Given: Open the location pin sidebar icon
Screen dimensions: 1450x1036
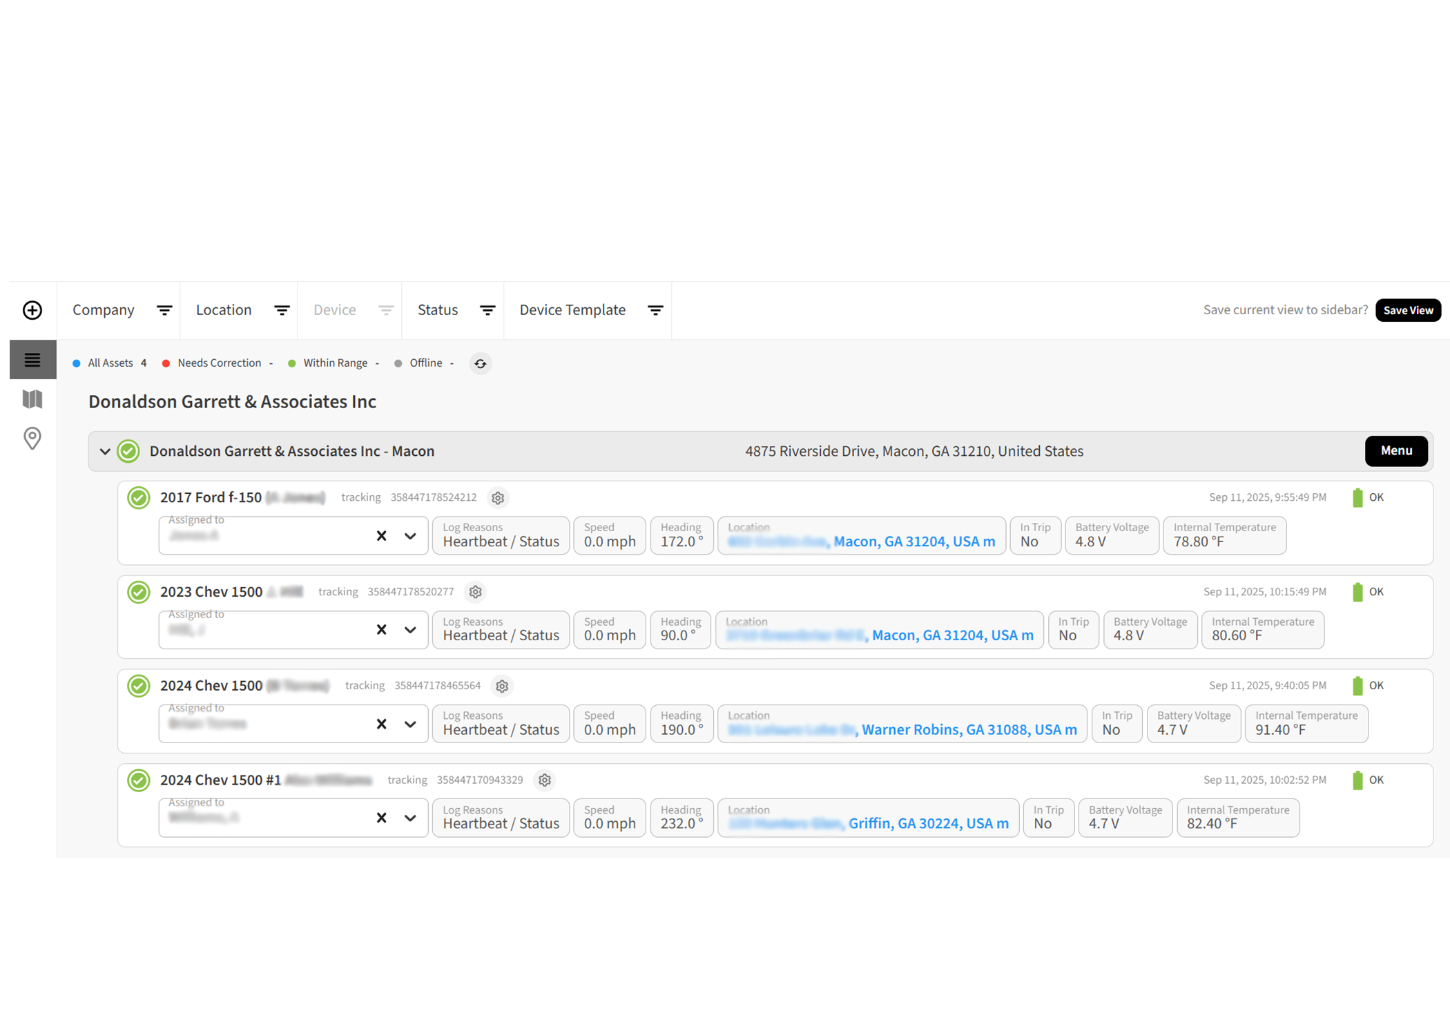Looking at the screenshot, I should coord(32,439).
